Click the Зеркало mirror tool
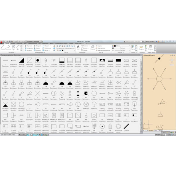This screenshot has width=176, height=176. [x=37, y=48]
